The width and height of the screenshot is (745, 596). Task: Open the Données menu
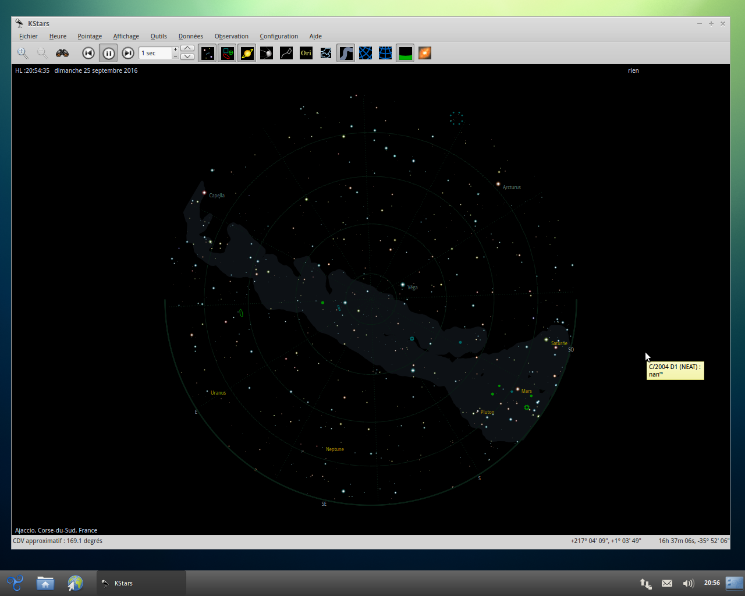191,36
